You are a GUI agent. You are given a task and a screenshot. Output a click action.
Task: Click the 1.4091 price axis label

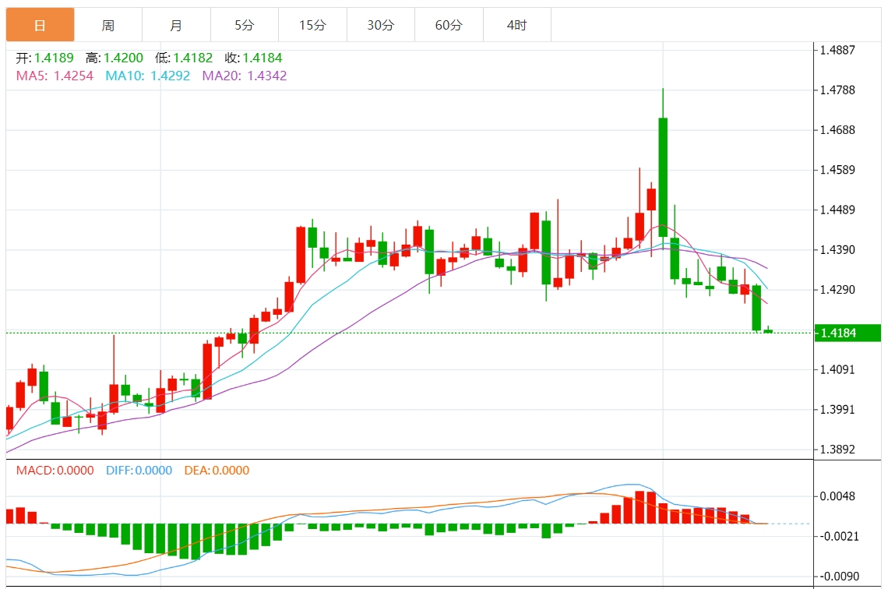point(837,370)
